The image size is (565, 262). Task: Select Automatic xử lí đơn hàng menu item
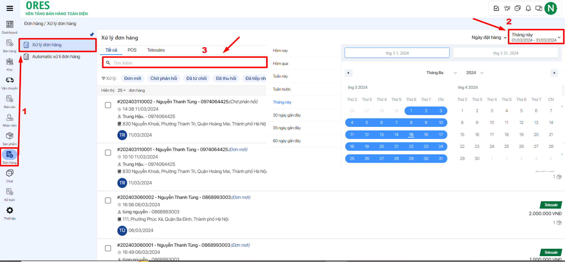[x=56, y=57]
